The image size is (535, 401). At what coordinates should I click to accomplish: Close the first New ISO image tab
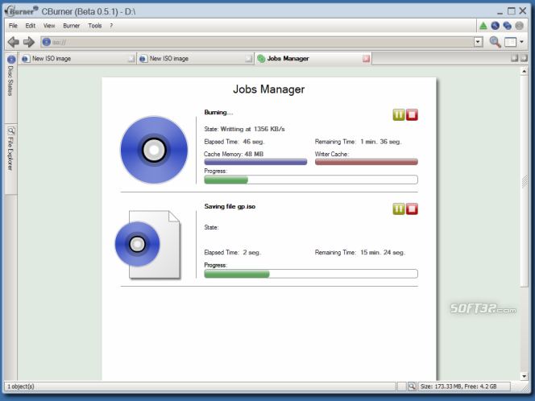[x=131, y=59]
